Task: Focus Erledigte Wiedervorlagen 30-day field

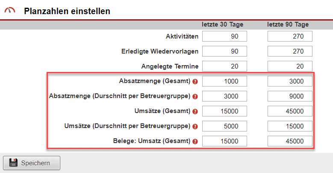Action: click(x=224, y=51)
